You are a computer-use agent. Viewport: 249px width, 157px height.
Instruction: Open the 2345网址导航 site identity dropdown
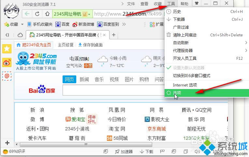pyautogui.click(x=72, y=14)
